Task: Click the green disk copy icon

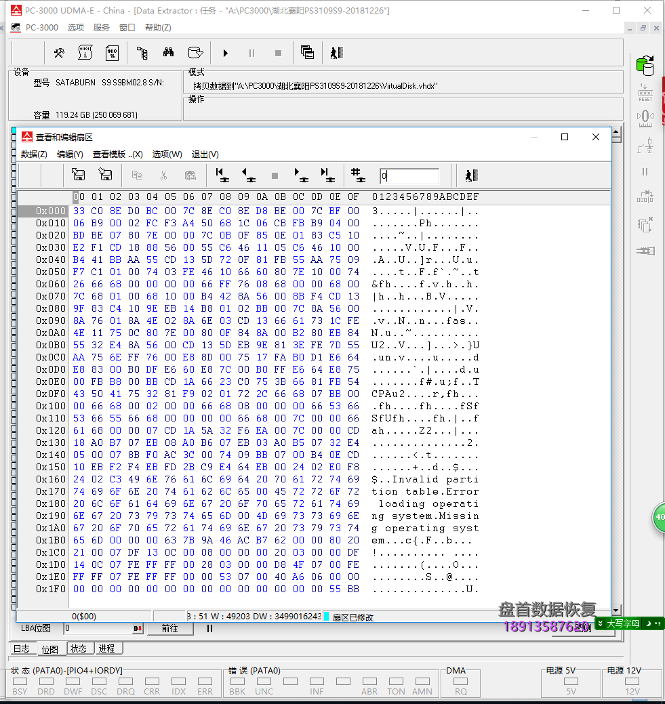Action: (645, 66)
